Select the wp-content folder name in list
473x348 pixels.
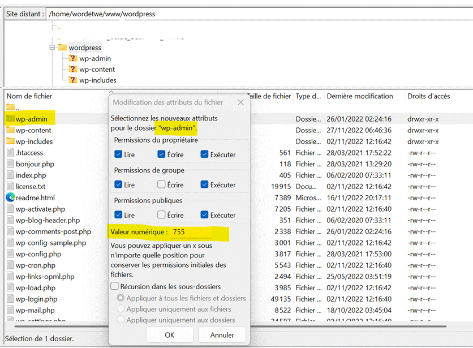click(33, 130)
